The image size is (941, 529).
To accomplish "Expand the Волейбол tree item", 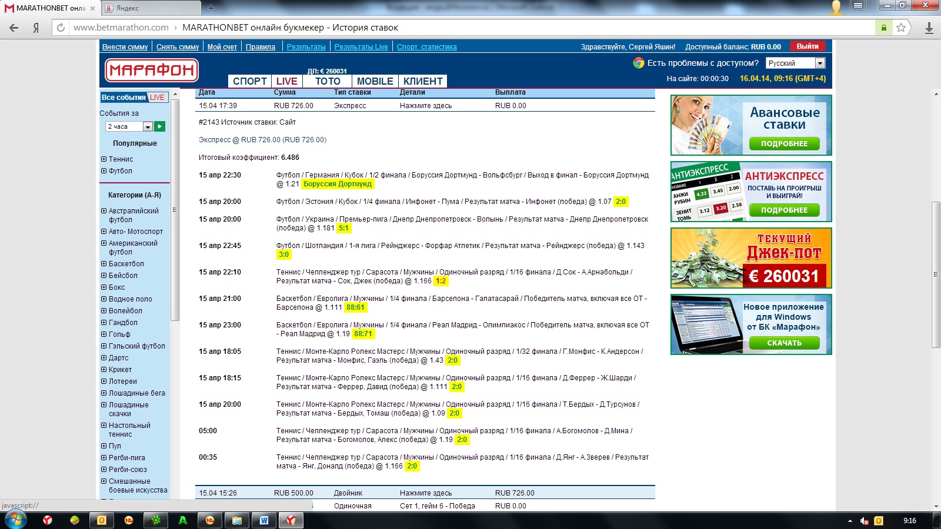I will click(x=104, y=311).
